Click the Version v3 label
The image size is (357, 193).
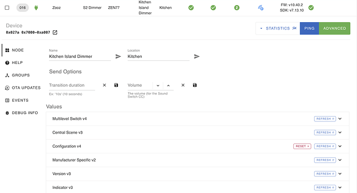pos(62,174)
